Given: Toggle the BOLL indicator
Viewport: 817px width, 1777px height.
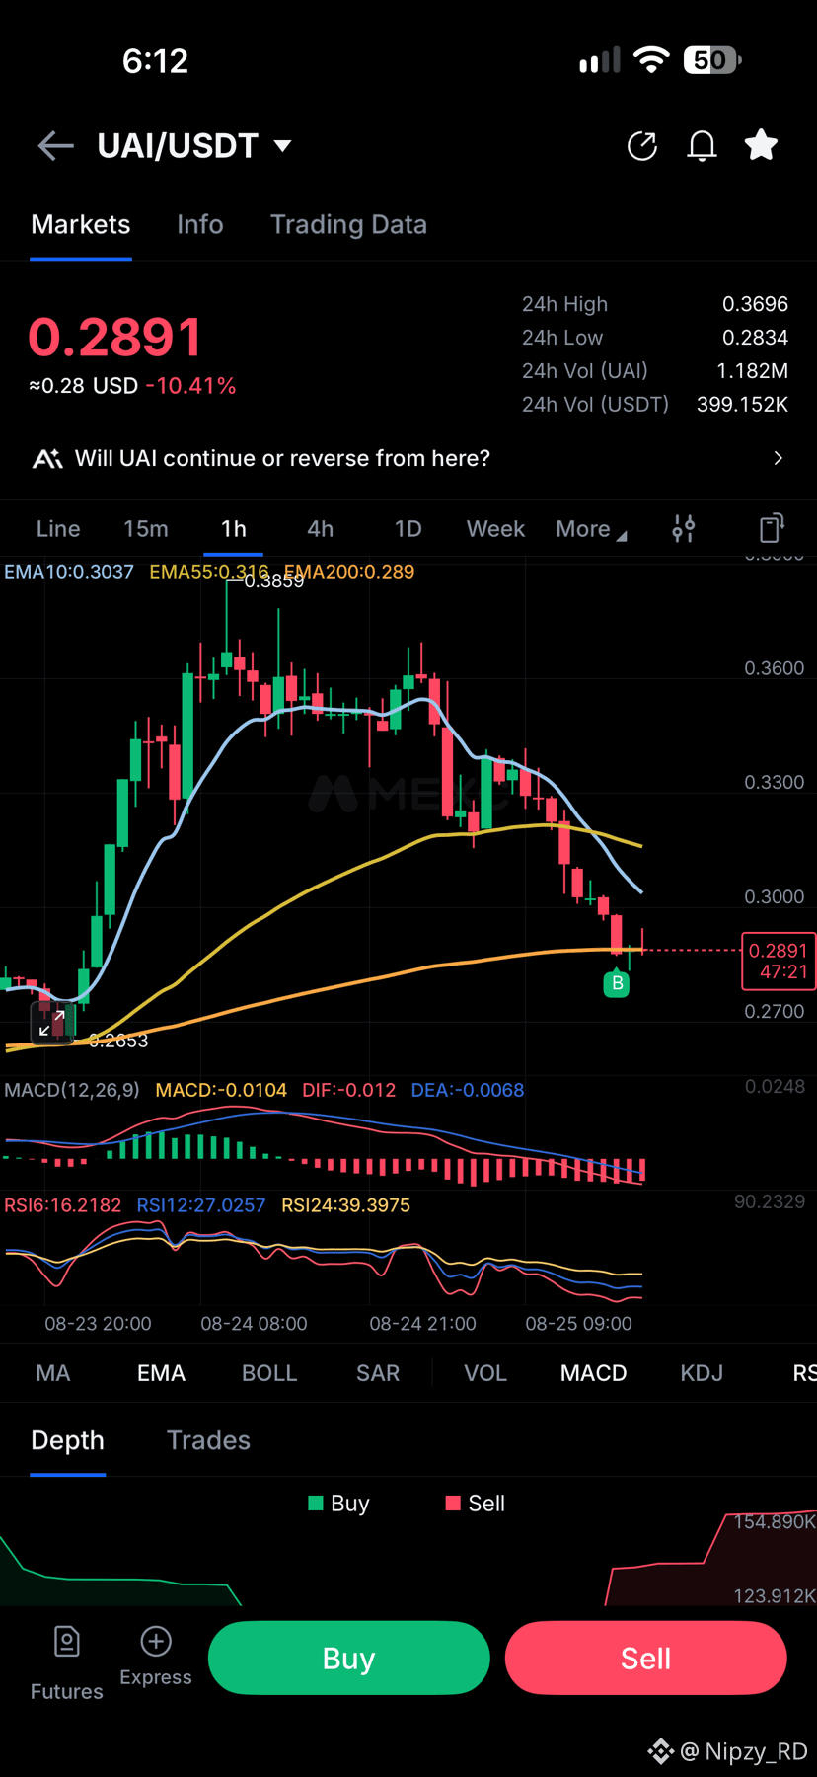Looking at the screenshot, I should point(269,1373).
